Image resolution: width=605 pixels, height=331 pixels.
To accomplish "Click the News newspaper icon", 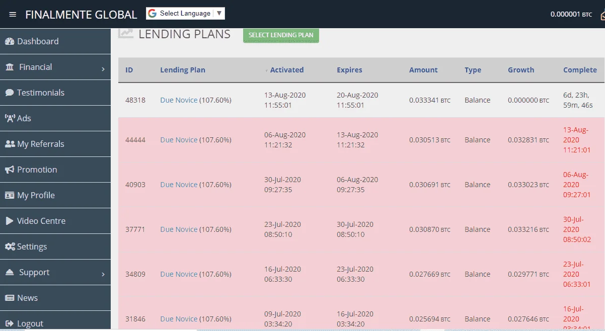I will coord(10,298).
